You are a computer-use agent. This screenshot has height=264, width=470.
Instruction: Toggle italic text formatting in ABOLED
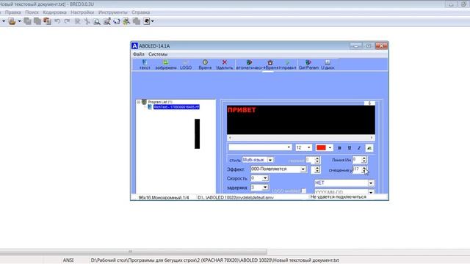(x=359, y=148)
